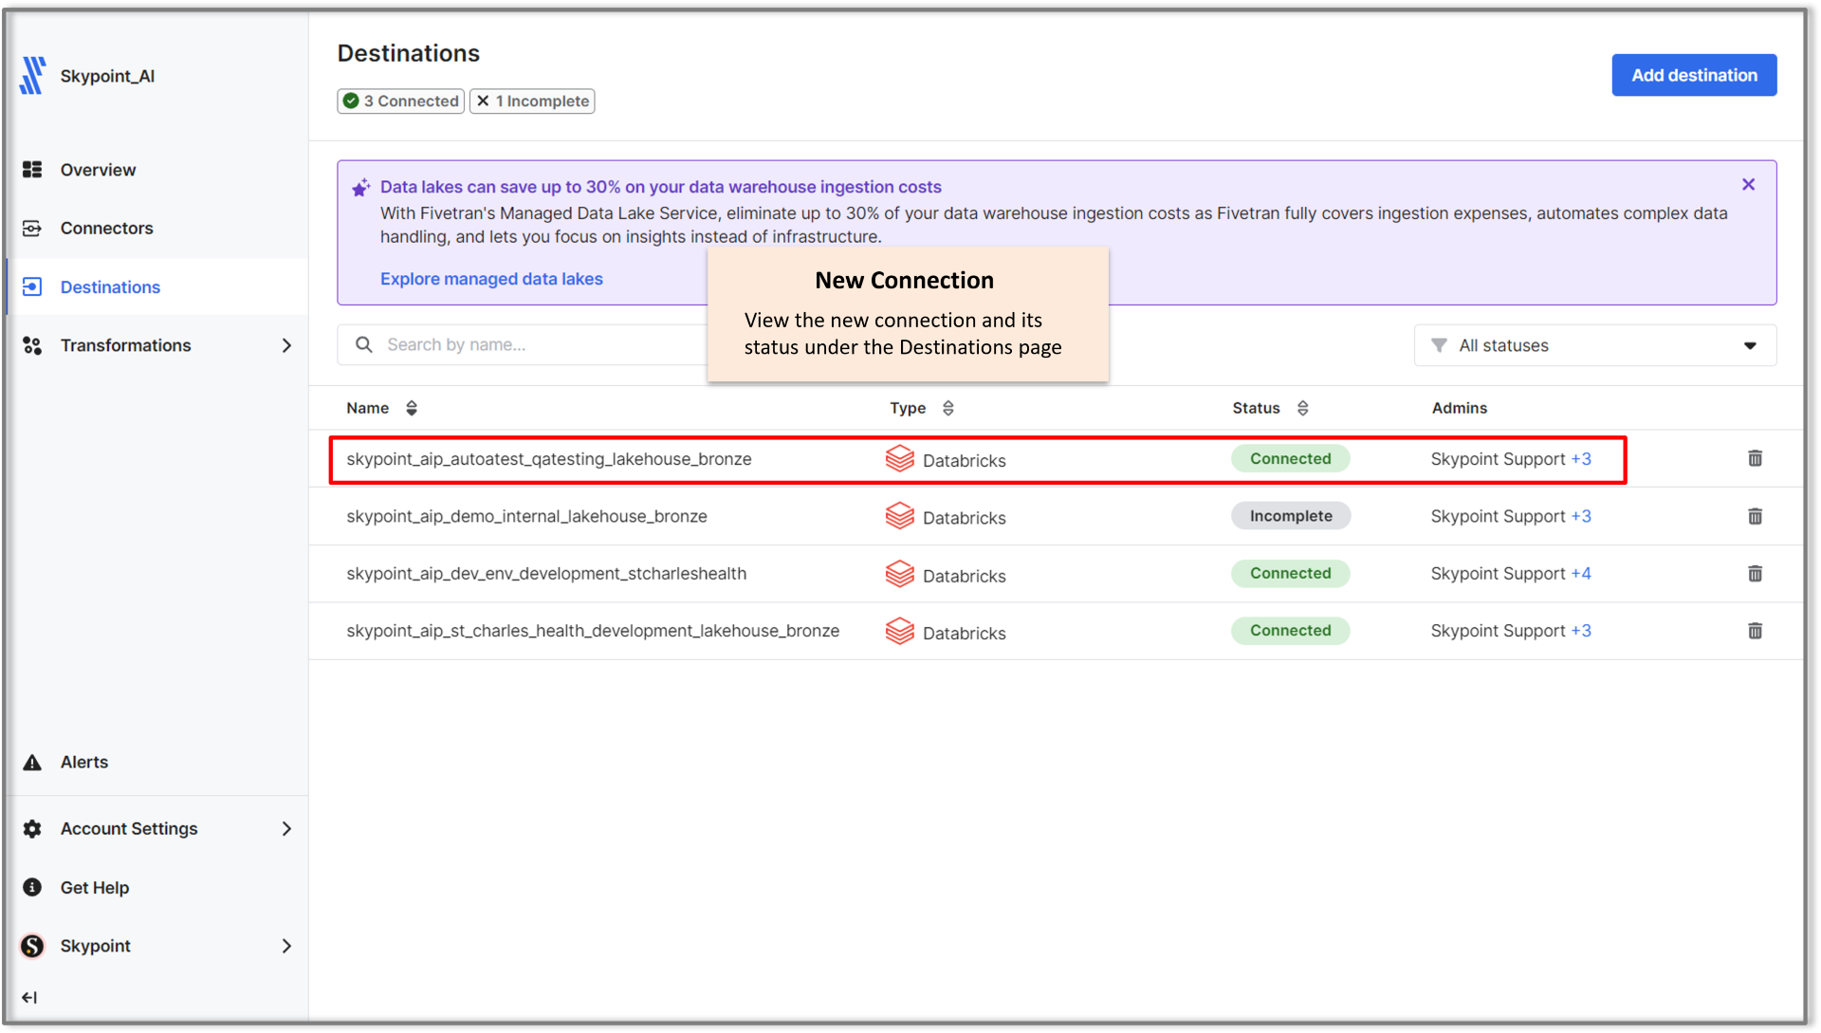
Task: Click Explore managed data lakes link
Action: click(x=491, y=278)
